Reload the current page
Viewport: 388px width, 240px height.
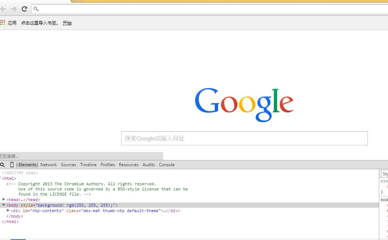point(24,9)
